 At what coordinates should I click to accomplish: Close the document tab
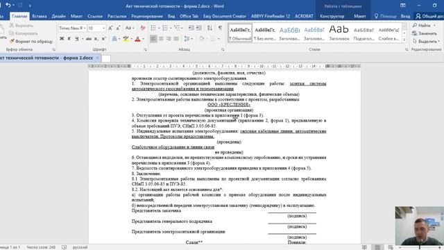[x=97, y=58]
